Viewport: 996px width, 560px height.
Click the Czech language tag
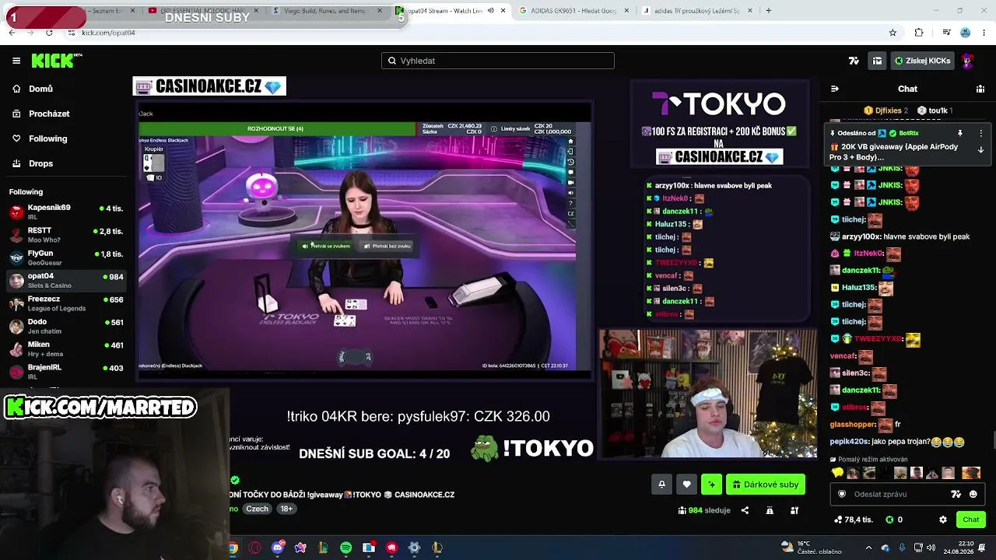point(257,509)
